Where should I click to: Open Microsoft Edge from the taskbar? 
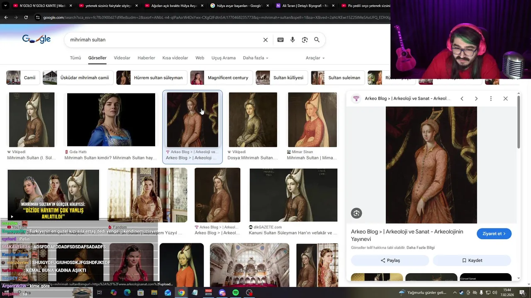pyautogui.click(x=127, y=293)
